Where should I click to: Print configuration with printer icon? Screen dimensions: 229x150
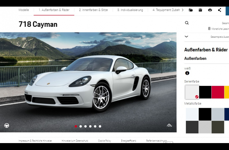(x=210, y=10)
